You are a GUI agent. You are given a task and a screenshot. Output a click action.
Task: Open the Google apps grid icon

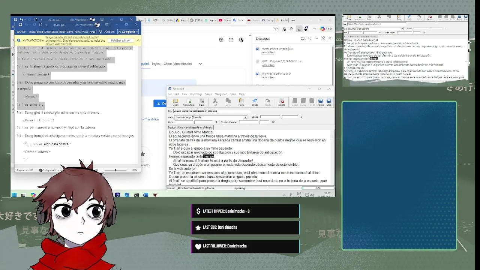point(231,40)
